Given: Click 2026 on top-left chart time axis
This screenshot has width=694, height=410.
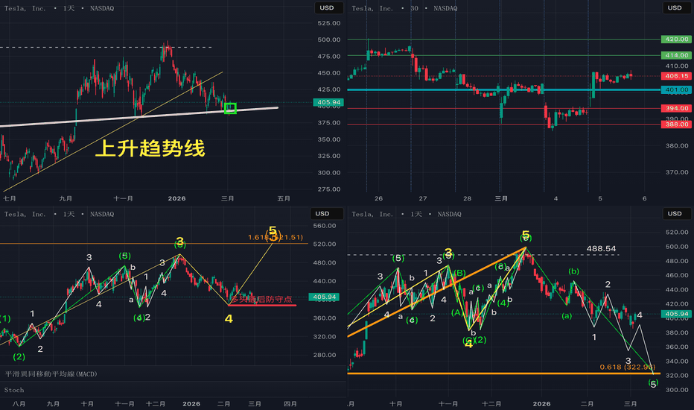Looking at the screenshot, I should [176, 198].
